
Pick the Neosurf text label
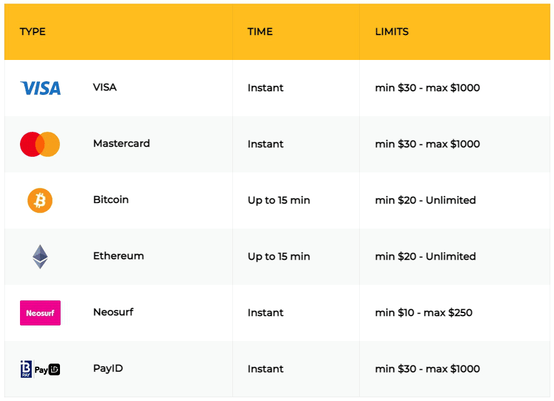(x=113, y=312)
